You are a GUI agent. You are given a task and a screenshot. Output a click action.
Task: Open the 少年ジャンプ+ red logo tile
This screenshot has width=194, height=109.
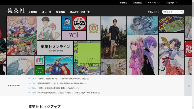(79, 24)
